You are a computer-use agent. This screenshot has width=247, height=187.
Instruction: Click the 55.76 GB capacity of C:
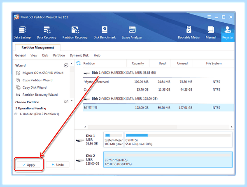142,90
